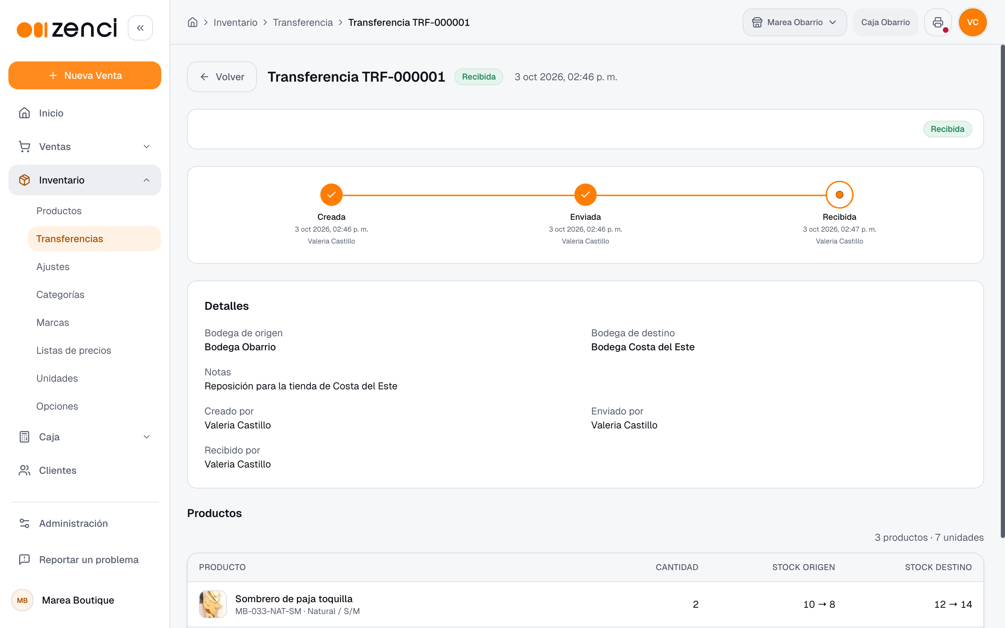Viewport: 1005px width, 628px height.
Task: Open the Ajustes inventory page
Action: click(x=53, y=267)
